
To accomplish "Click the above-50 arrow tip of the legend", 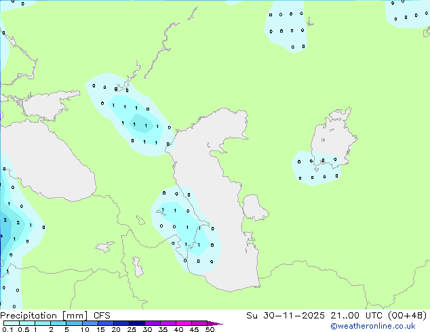I will (x=215, y=323).
